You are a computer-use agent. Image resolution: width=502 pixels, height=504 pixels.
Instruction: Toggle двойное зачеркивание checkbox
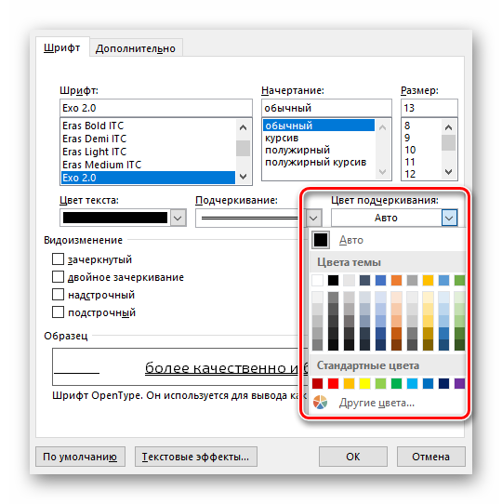tap(58, 276)
